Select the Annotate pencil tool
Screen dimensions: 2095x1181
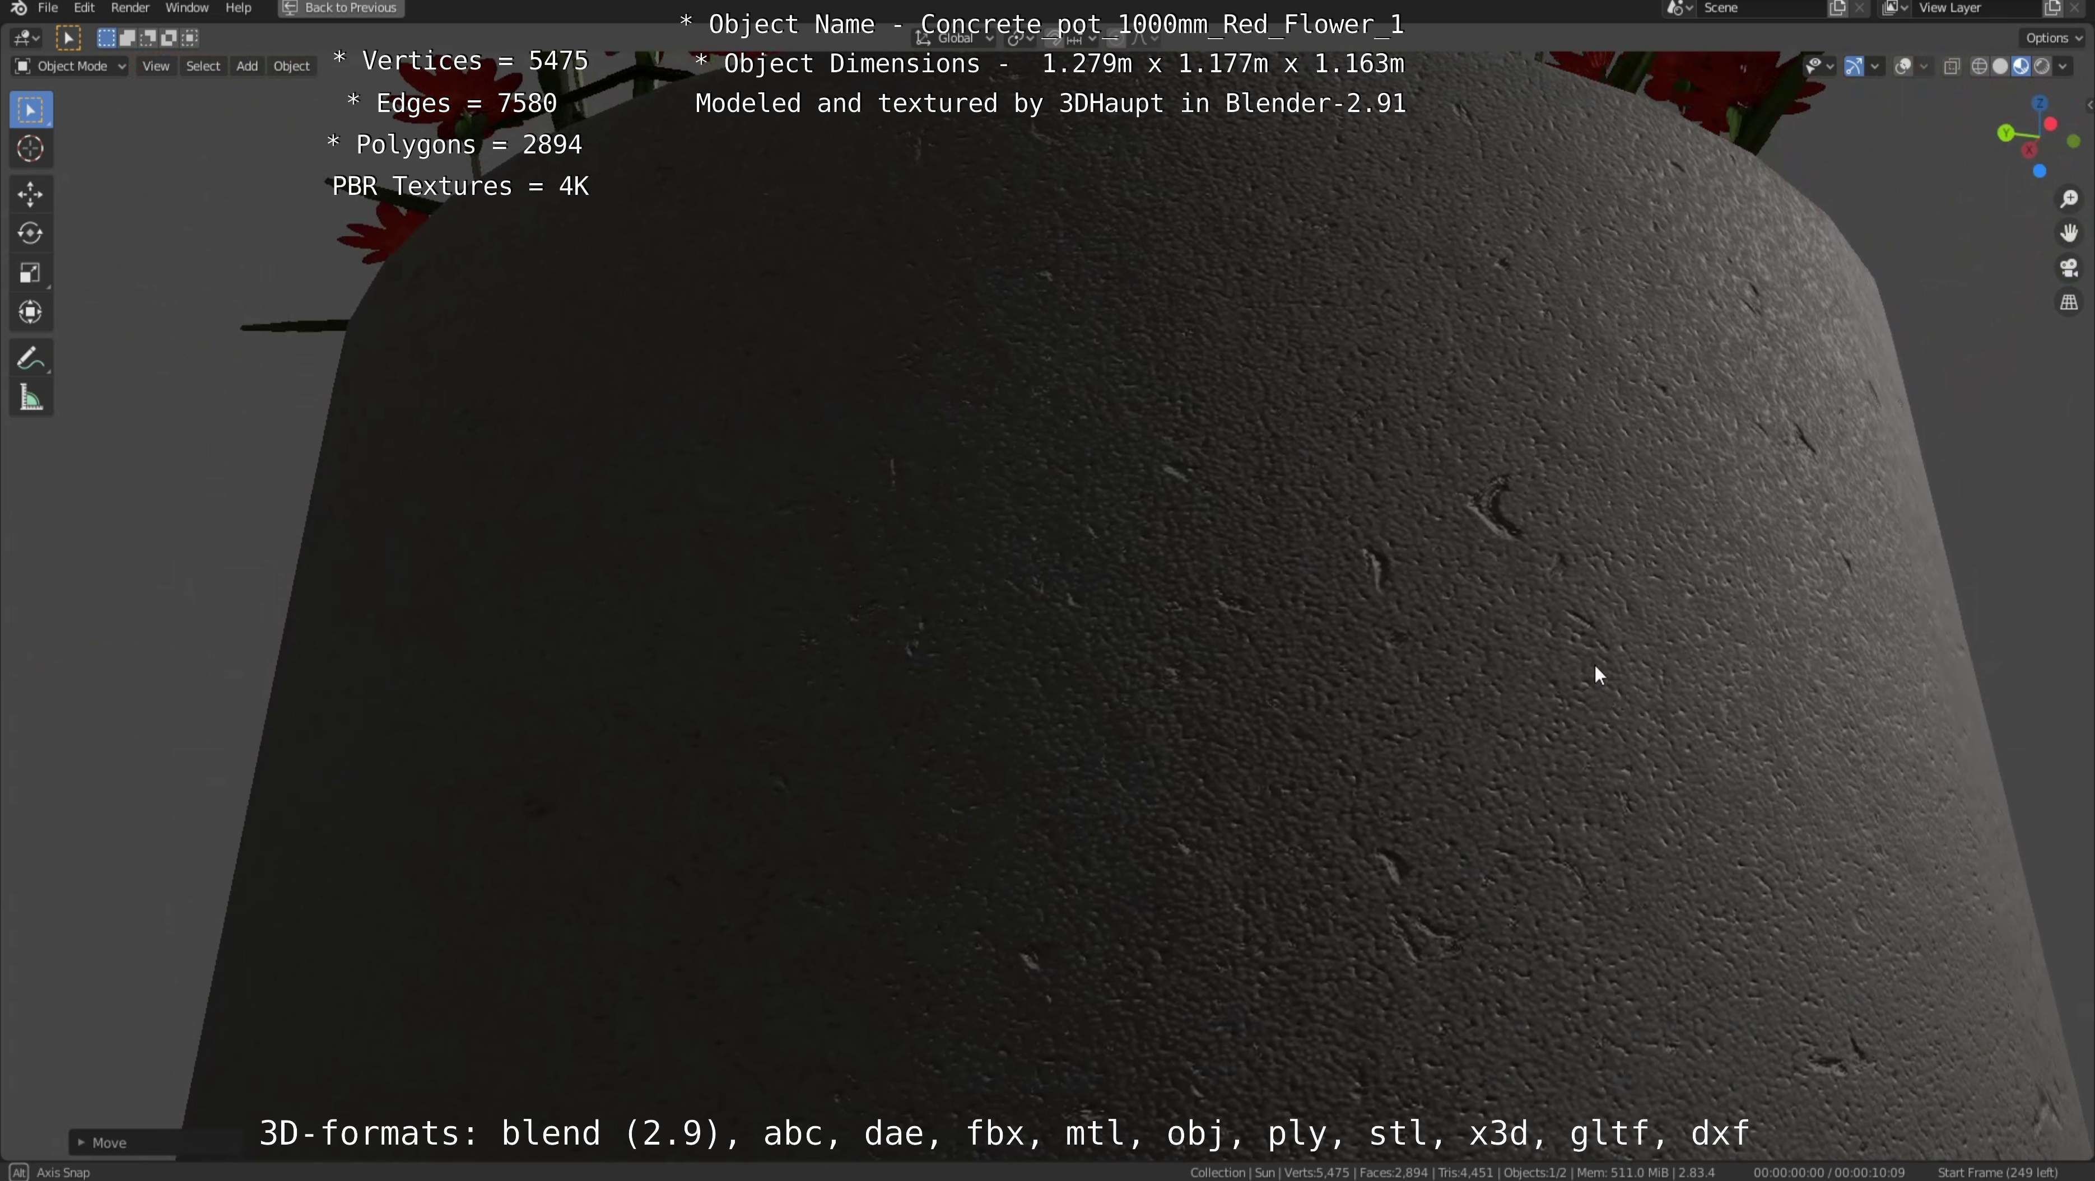[x=30, y=358]
